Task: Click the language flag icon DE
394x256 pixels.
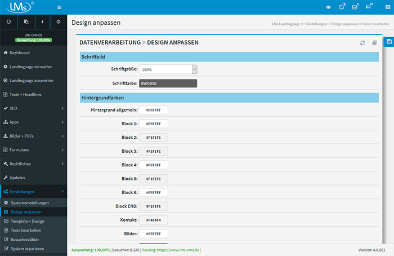Action: click(x=370, y=7)
